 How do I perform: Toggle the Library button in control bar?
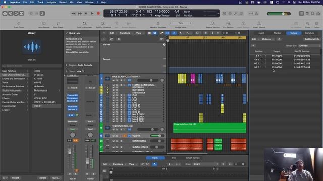click(x=5, y=14)
